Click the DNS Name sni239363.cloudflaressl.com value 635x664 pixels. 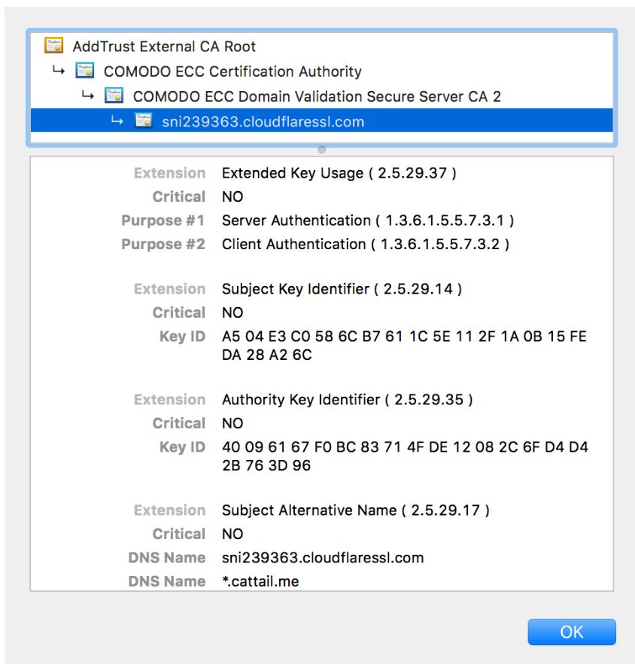point(323,558)
